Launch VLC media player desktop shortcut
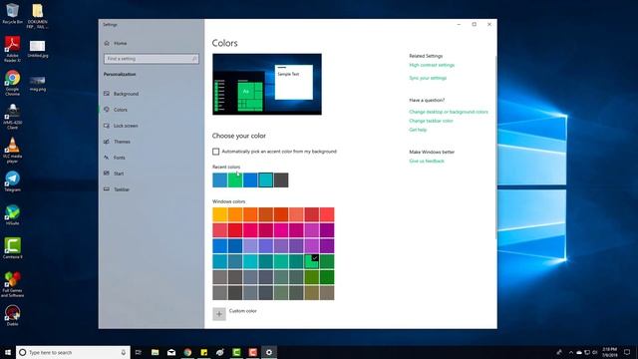 [12, 151]
